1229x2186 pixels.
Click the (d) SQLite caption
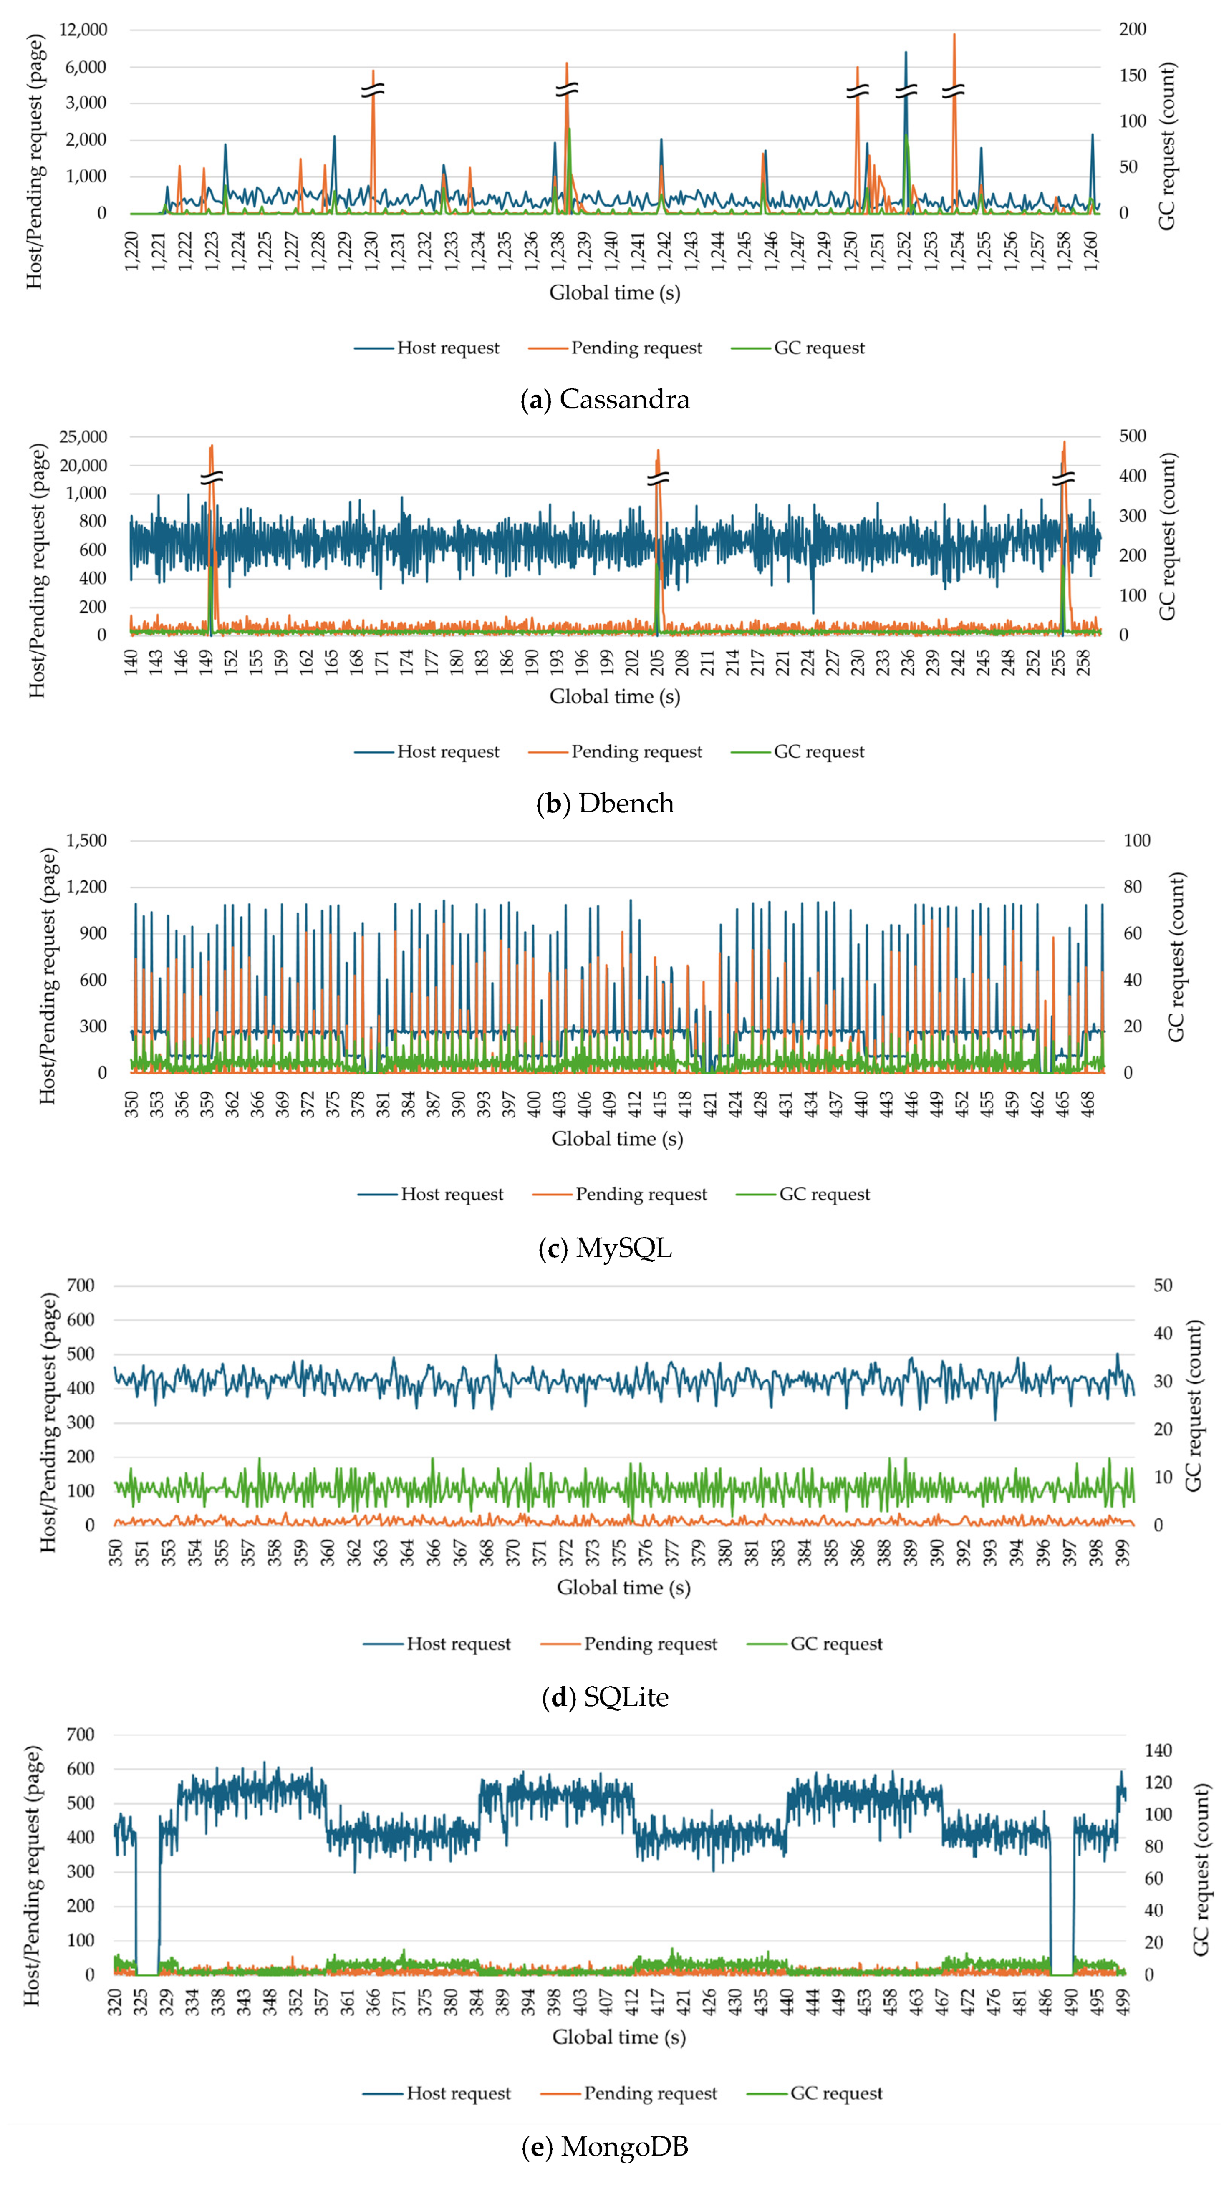point(604,1697)
